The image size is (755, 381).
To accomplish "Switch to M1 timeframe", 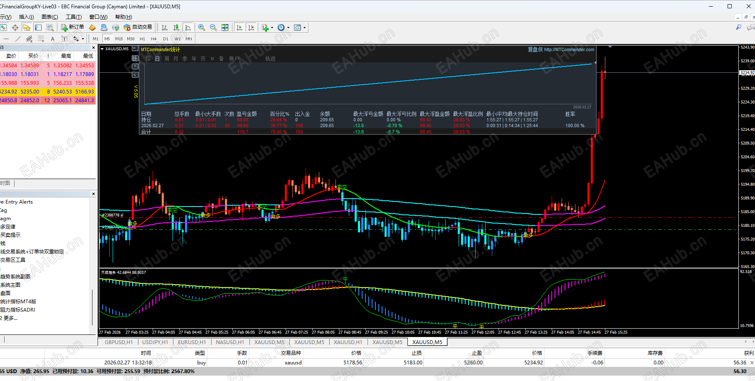I will [x=96, y=39].
